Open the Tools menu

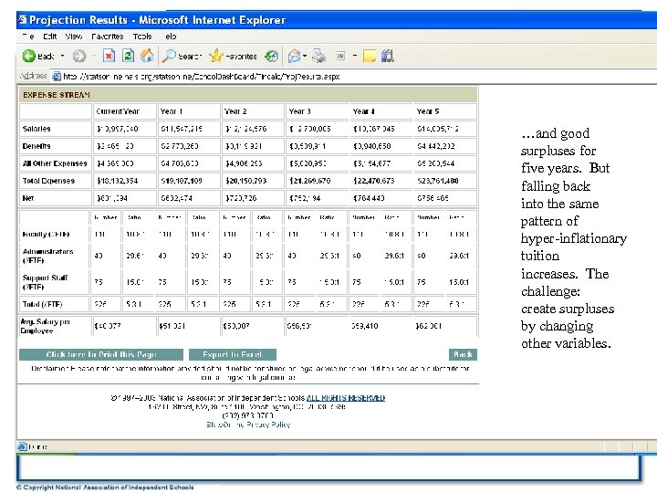[142, 37]
